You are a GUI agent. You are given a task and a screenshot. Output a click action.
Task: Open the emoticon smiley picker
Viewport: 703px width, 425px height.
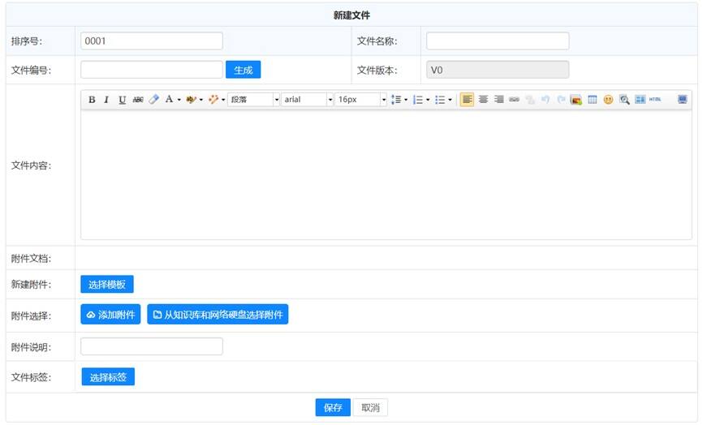point(608,99)
